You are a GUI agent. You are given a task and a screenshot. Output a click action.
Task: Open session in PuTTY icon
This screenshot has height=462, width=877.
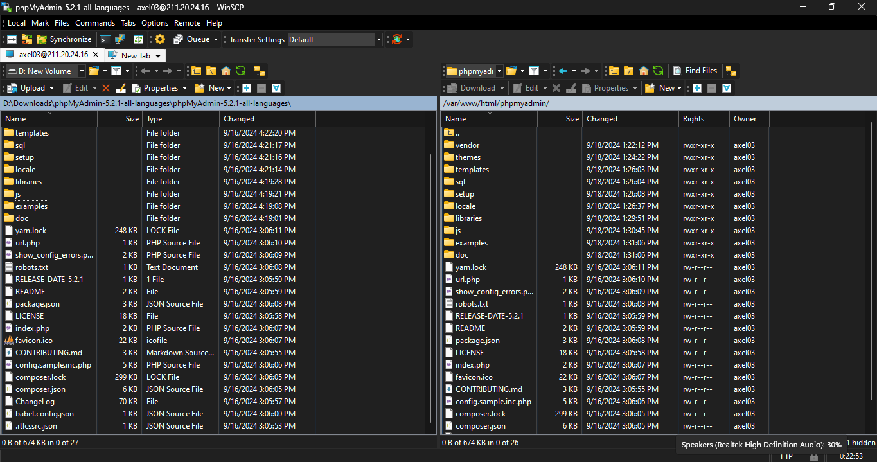pyautogui.click(x=120, y=39)
